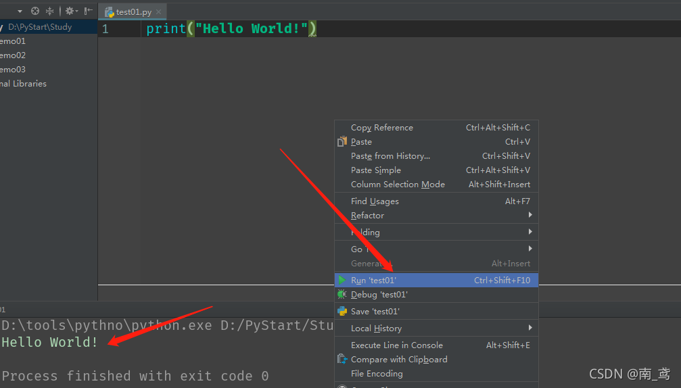Click the print keyword in the code
This screenshot has height=388, width=681.
point(166,28)
